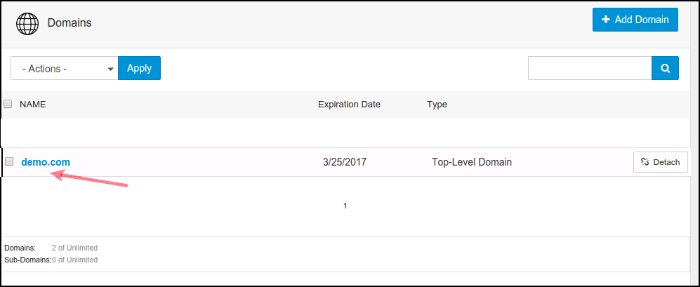The width and height of the screenshot is (700, 287).
Task: Click the plus icon on Add Domain
Action: coord(606,20)
